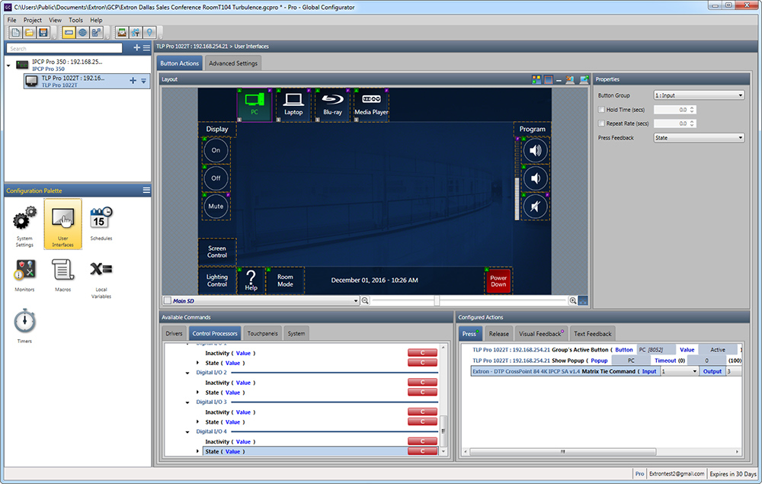762x484 pixels.
Task: Open a project with the folder toolbar icon
Action: (x=29, y=33)
